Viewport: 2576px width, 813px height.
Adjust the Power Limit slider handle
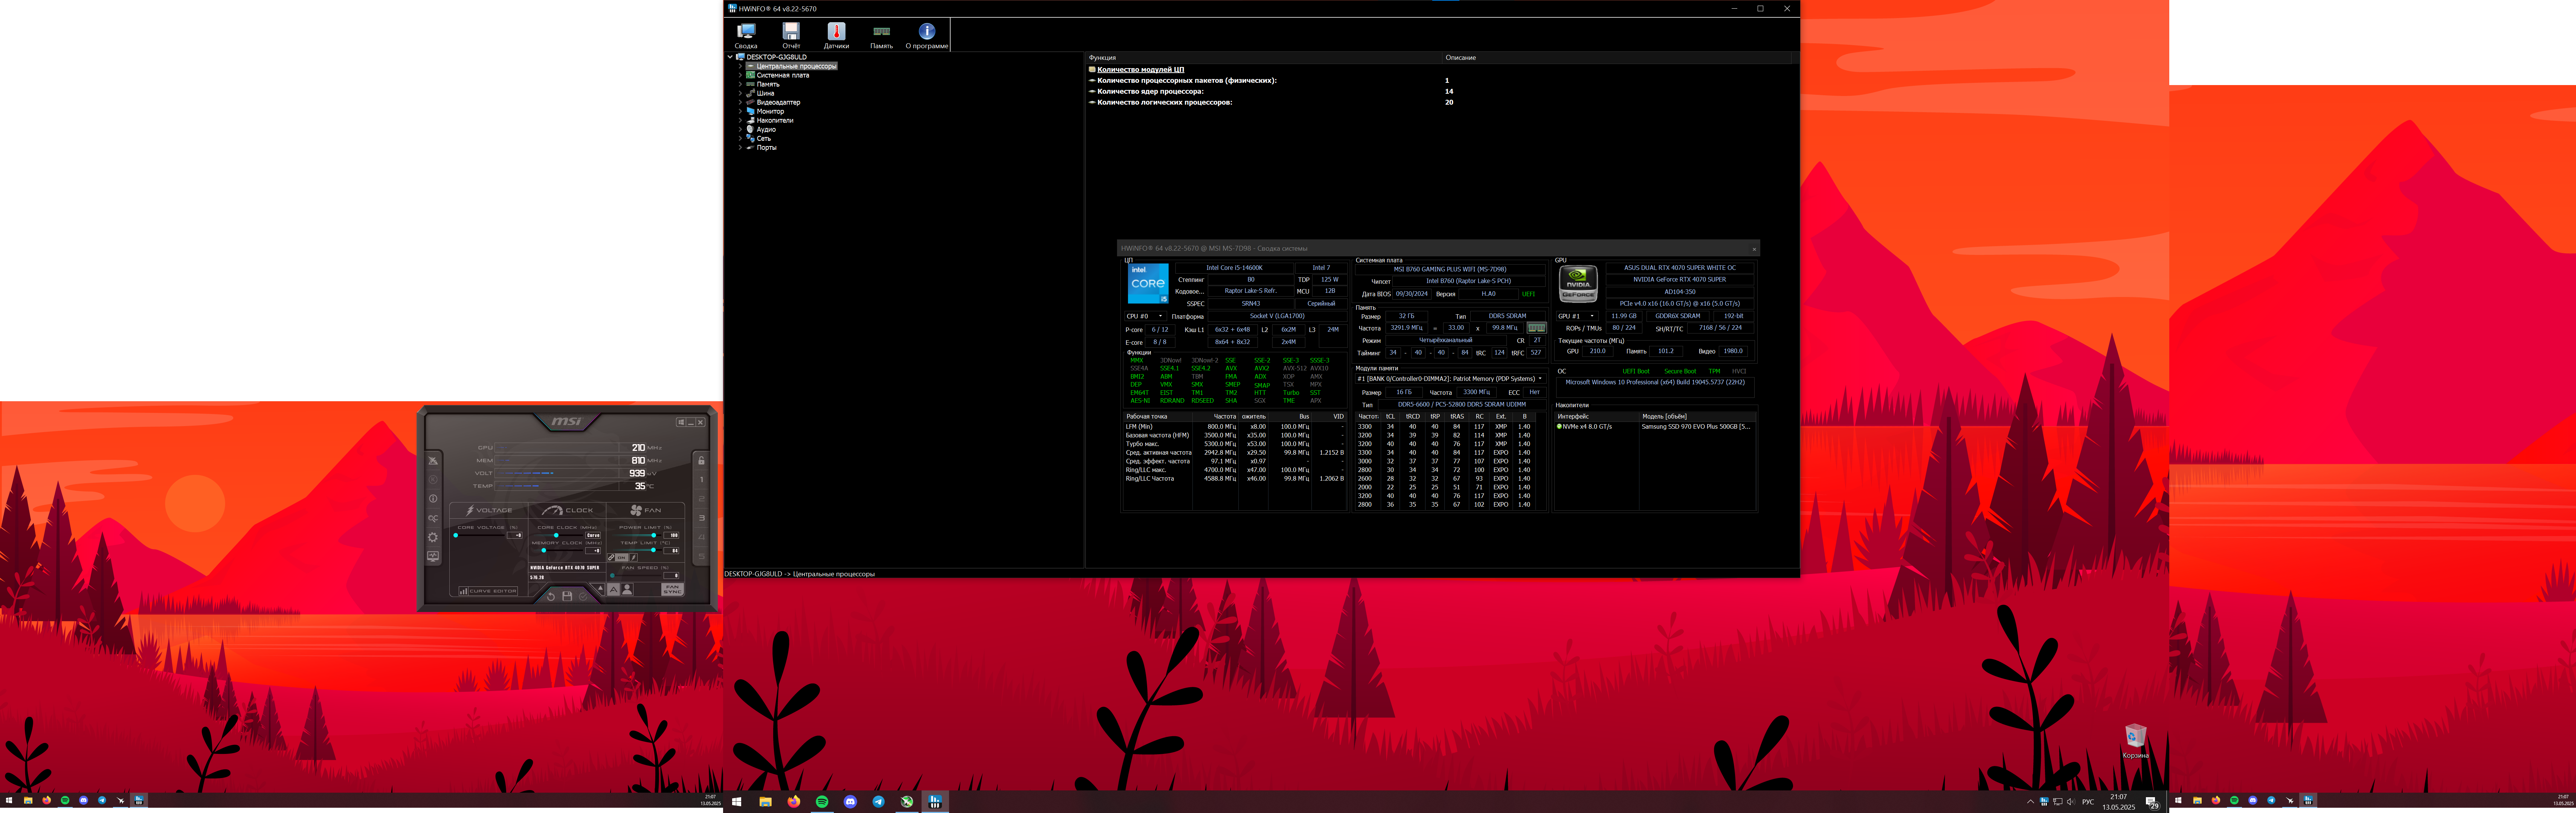click(654, 535)
